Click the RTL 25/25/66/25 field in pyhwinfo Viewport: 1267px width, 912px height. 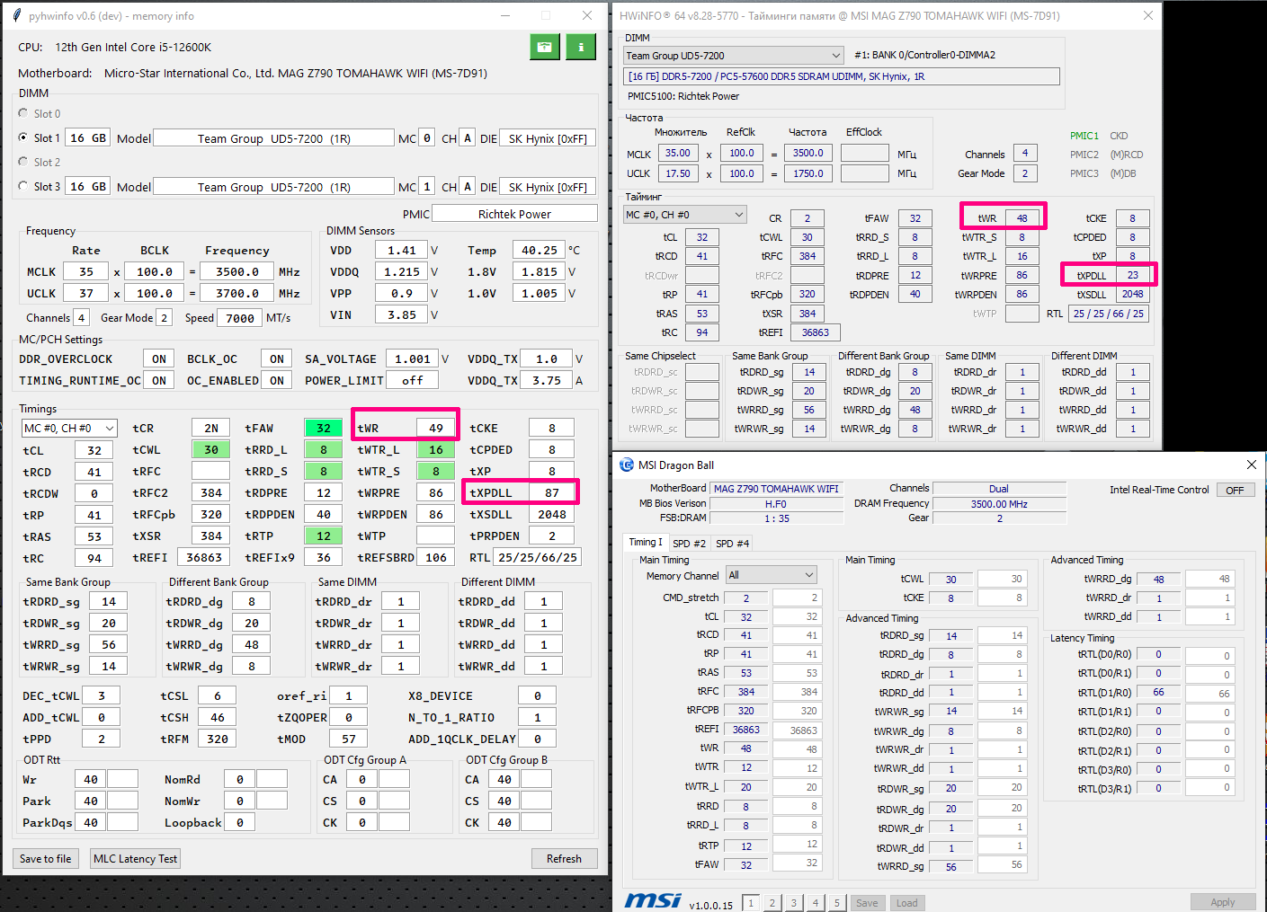pos(538,557)
